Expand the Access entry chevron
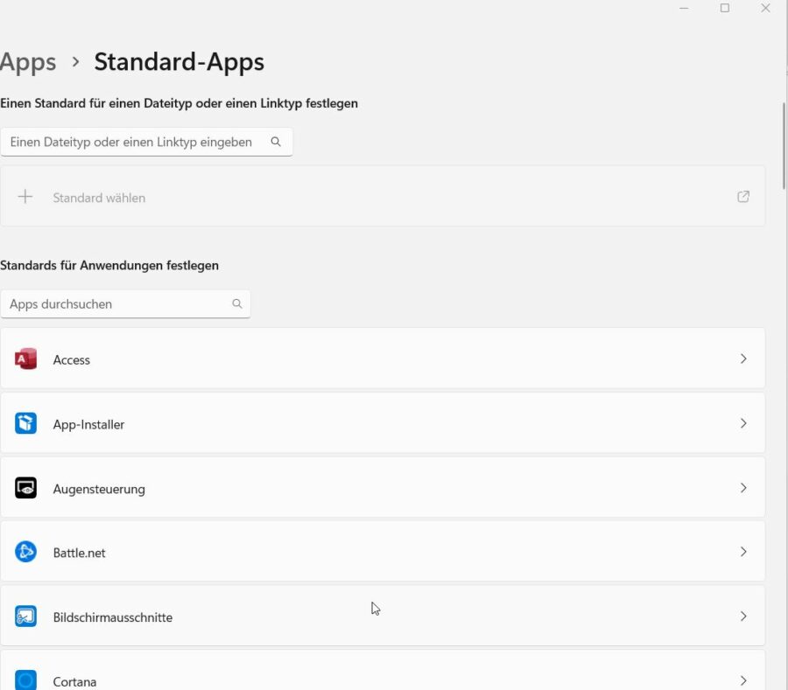 click(743, 359)
